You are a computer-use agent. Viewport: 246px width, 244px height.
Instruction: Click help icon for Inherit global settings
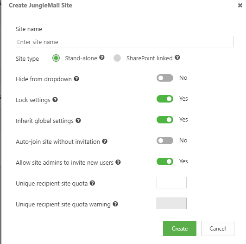tap(78, 121)
